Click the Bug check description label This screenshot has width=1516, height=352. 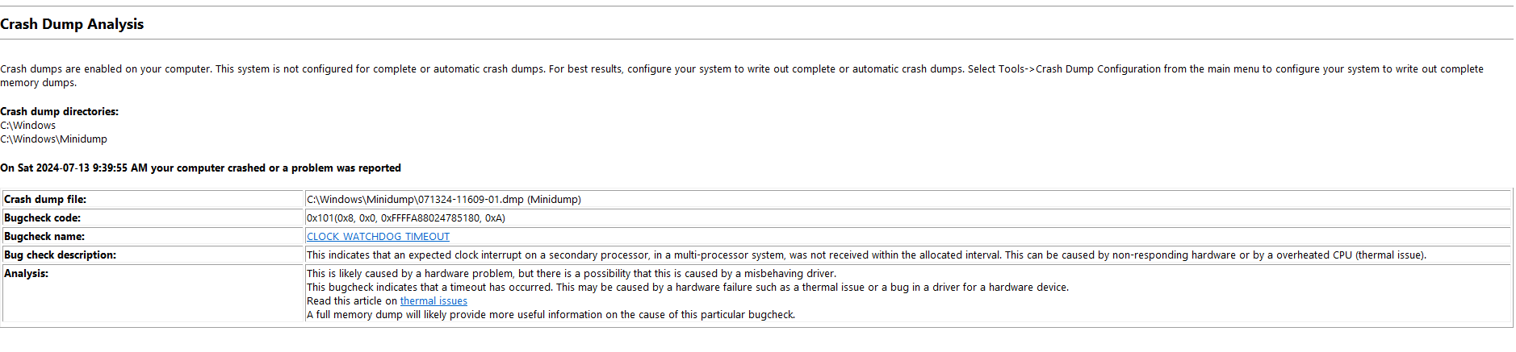(61, 255)
